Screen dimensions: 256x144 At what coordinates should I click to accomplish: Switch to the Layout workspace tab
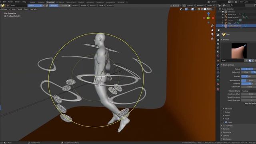tap(33, 2)
